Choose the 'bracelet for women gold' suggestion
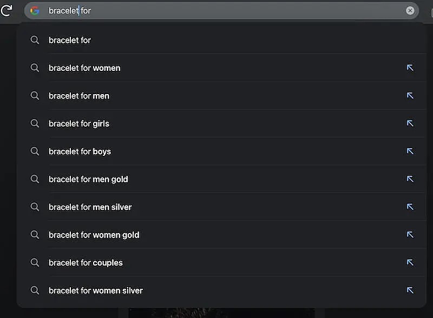Image resolution: width=433 pixels, height=318 pixels. tap(94, 235)
